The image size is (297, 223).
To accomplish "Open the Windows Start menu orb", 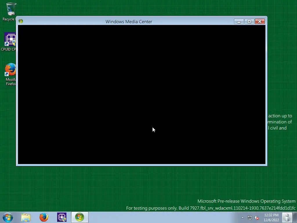I will click(8, 217).
